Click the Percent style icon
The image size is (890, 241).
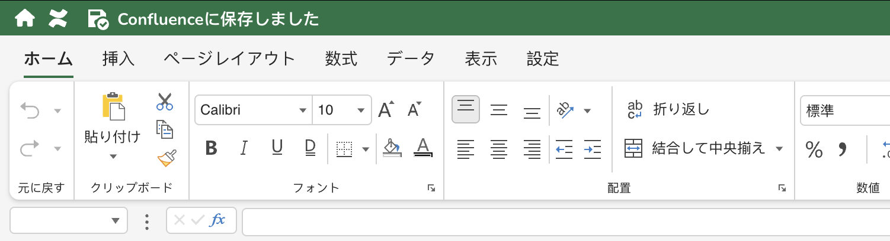pyautogui.click(x=814, y=149)
